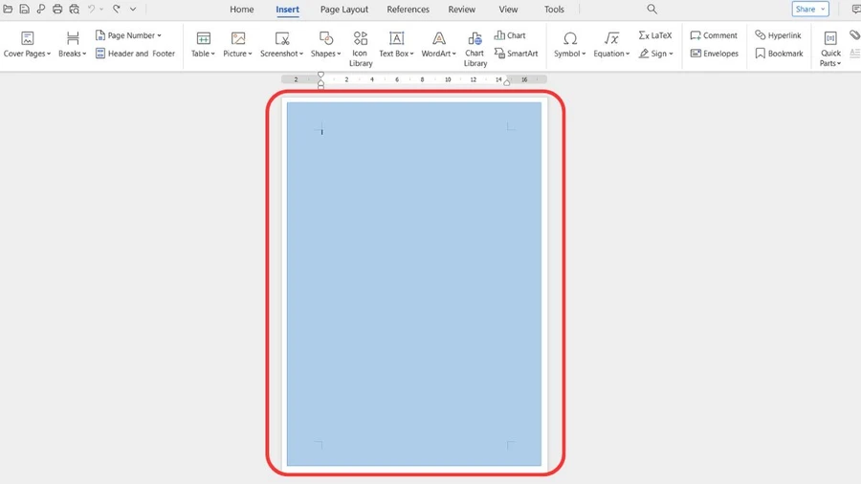Open the Table dropdown
Viewport: 861px width, 484px height.
[x=203, y=45]
